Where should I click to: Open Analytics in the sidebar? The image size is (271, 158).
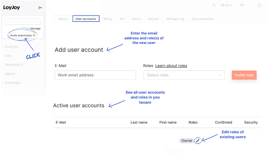click(x=11, y=47)
